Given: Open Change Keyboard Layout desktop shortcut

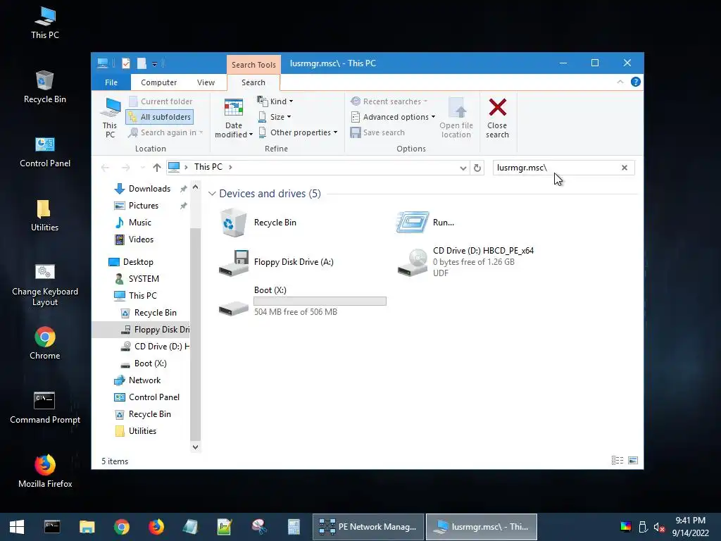Looking at the screenshot, I should click(x=45, y=285).
